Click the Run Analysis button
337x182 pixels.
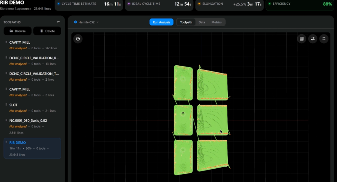pyautogui.click(x=161, y=22)
